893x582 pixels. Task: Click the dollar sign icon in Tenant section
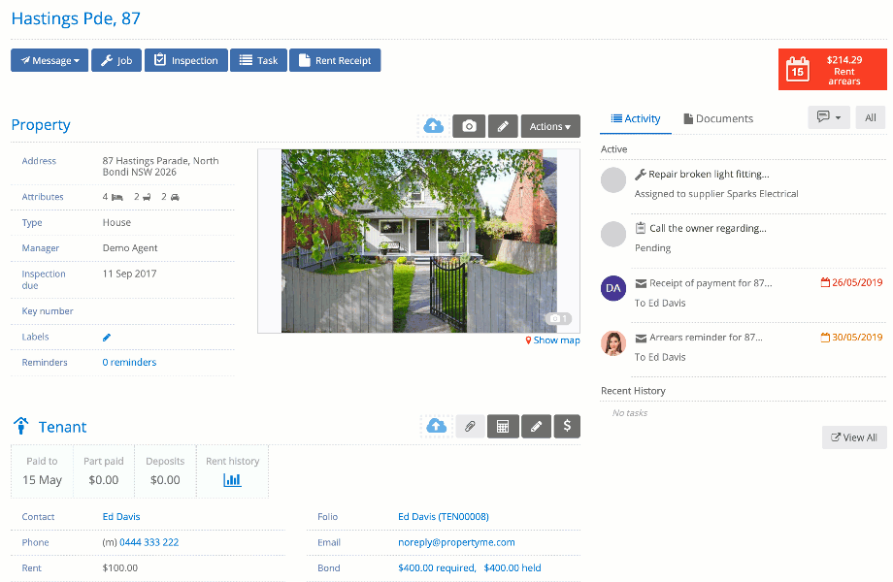567,426
